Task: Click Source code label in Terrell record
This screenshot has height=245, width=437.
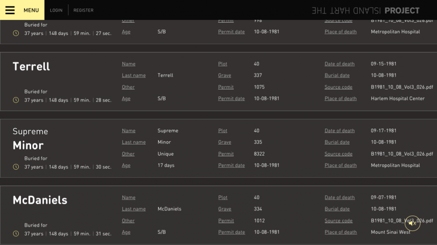Action: [x=338, y=87]
